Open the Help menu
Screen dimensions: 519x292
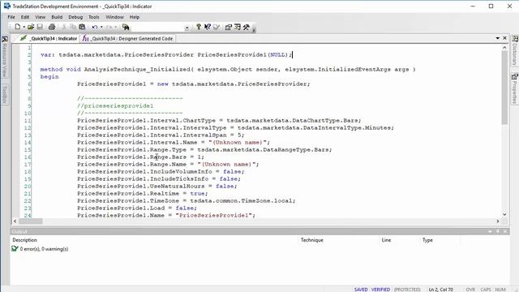tap(135, 17)
